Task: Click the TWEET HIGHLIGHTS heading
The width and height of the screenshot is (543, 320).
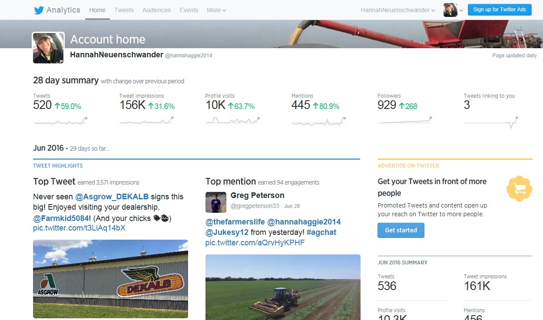Action: [58, 166]
